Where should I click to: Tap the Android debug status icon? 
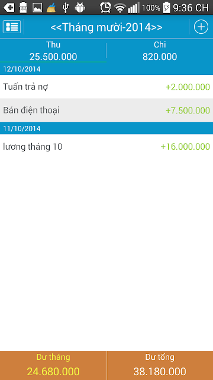(80, 8)
